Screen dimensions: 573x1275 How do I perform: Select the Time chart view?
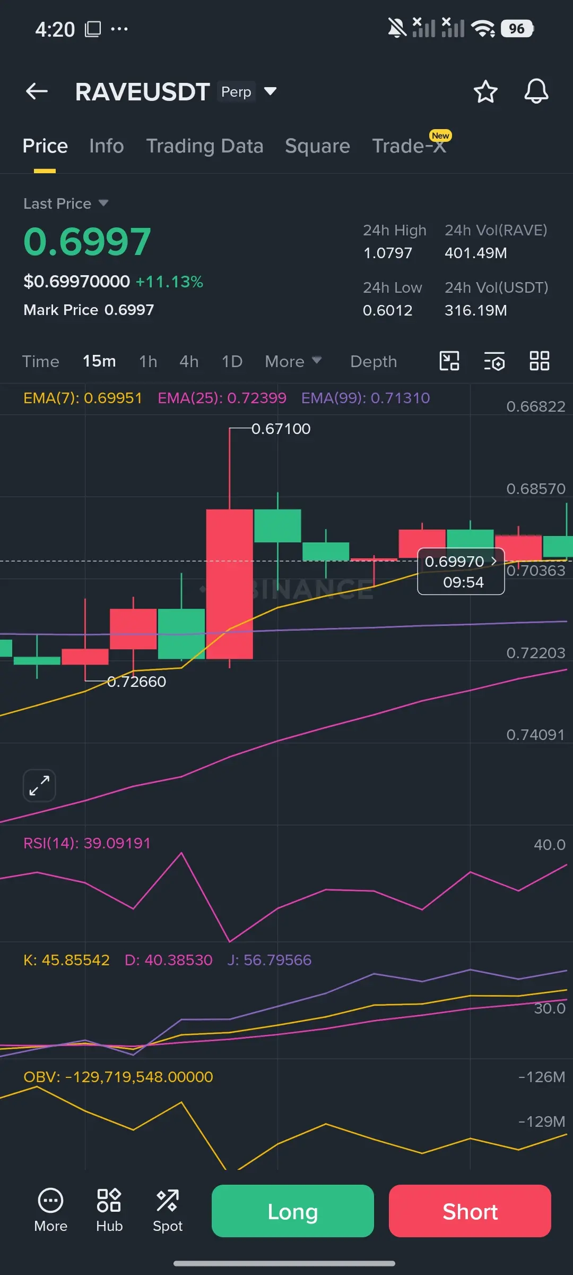point(40,361)
